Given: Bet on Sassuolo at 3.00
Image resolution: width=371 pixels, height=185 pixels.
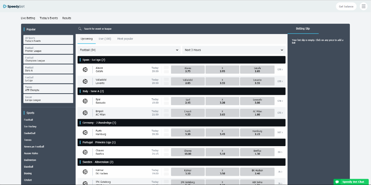Looking at the screenshot, I should tap(257, 101).
